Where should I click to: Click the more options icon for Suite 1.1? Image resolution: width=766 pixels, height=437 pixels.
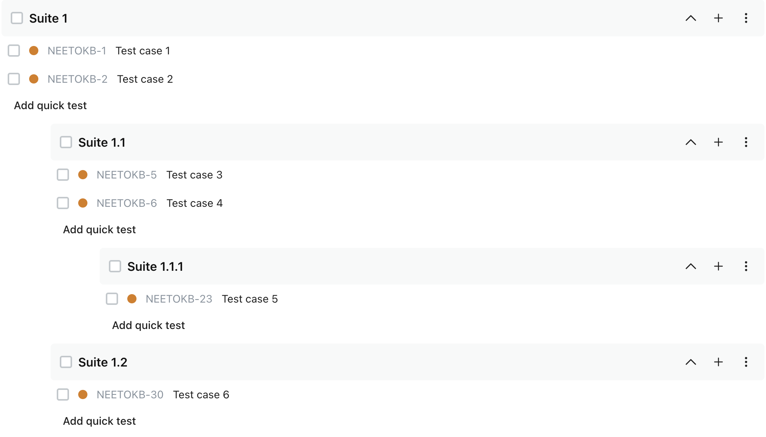tap(746, 142)
